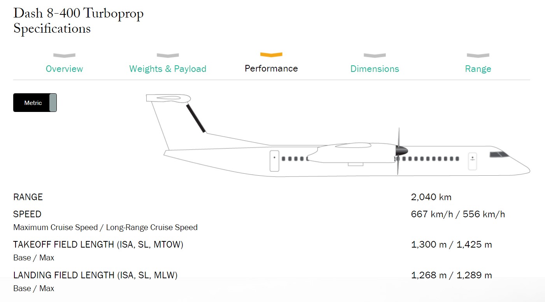
Task: Open the Dimensions tab
Action: tap(375, 69)
